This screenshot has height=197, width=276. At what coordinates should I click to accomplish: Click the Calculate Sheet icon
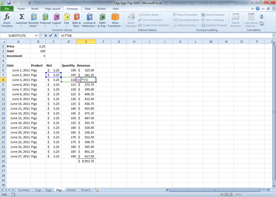pos(262,23)
